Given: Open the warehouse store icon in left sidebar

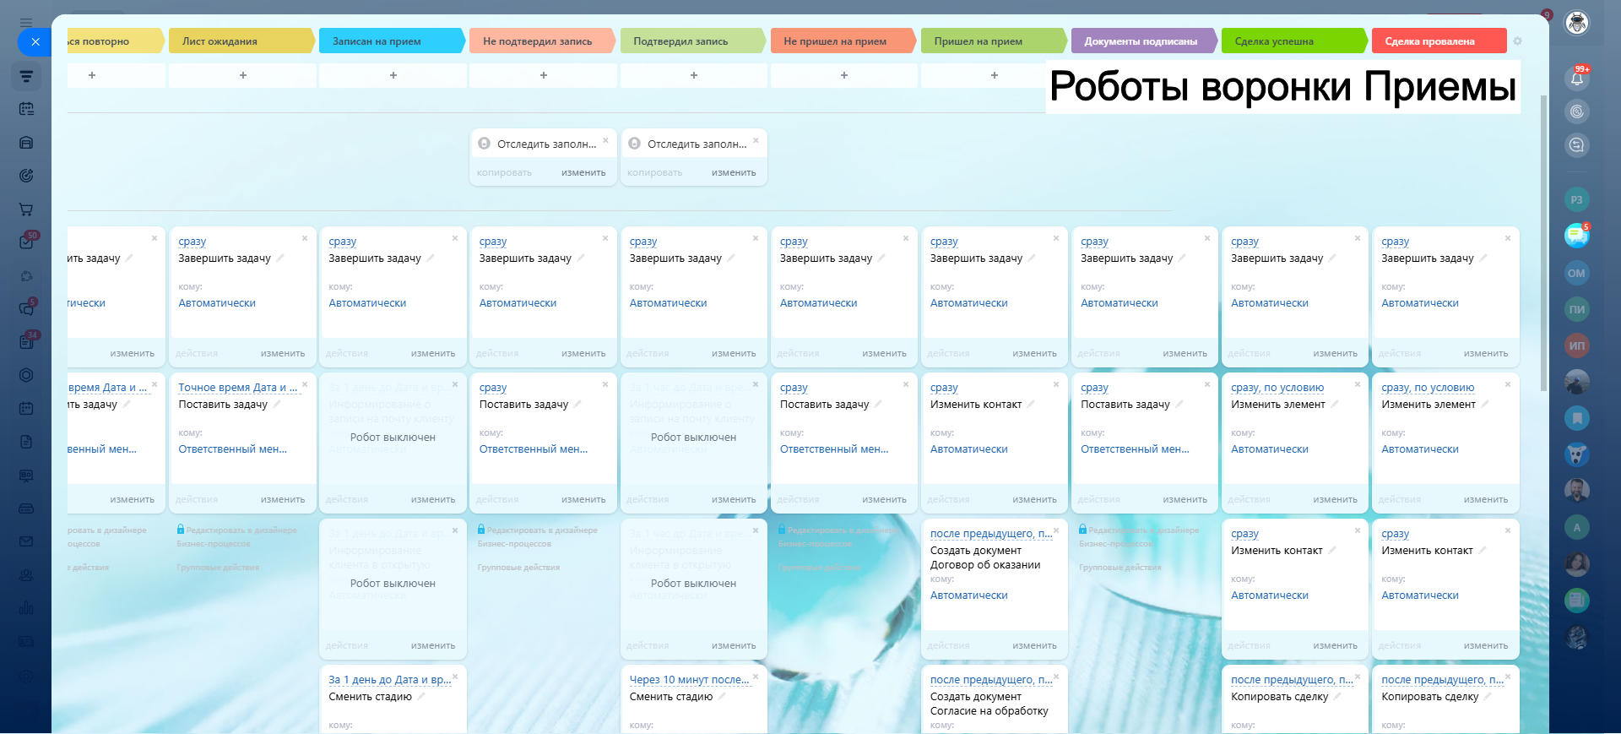Looking at the screenshot, I should click(x=26, y=143).
